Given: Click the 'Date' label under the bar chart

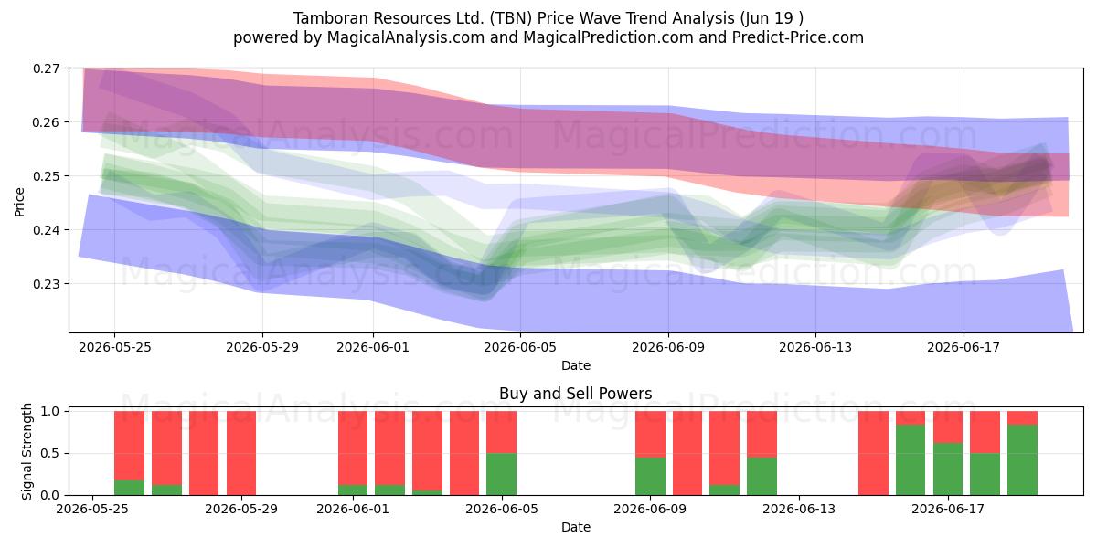Looking at the screenshot, I should click(x=576, y=527).
